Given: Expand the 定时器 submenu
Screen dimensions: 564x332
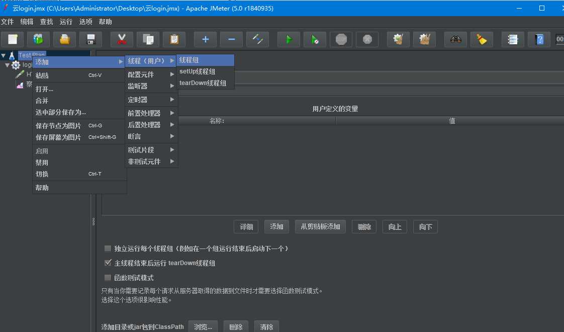Looking at the screenshot, I should click(151, 100).
